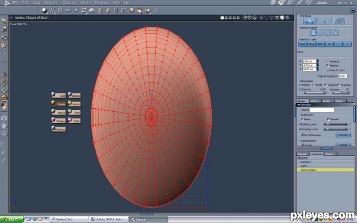Open the Windows menu
The image size is (357, 223).
point(102,3)
